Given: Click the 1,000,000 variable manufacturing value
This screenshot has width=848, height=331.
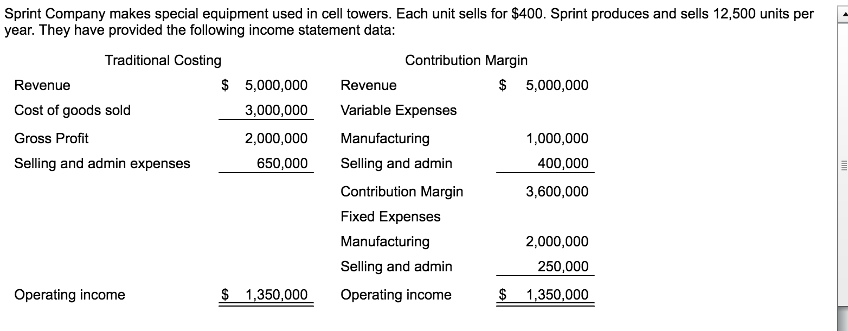Looking at the screenshot, I should [x=557, y=138].
